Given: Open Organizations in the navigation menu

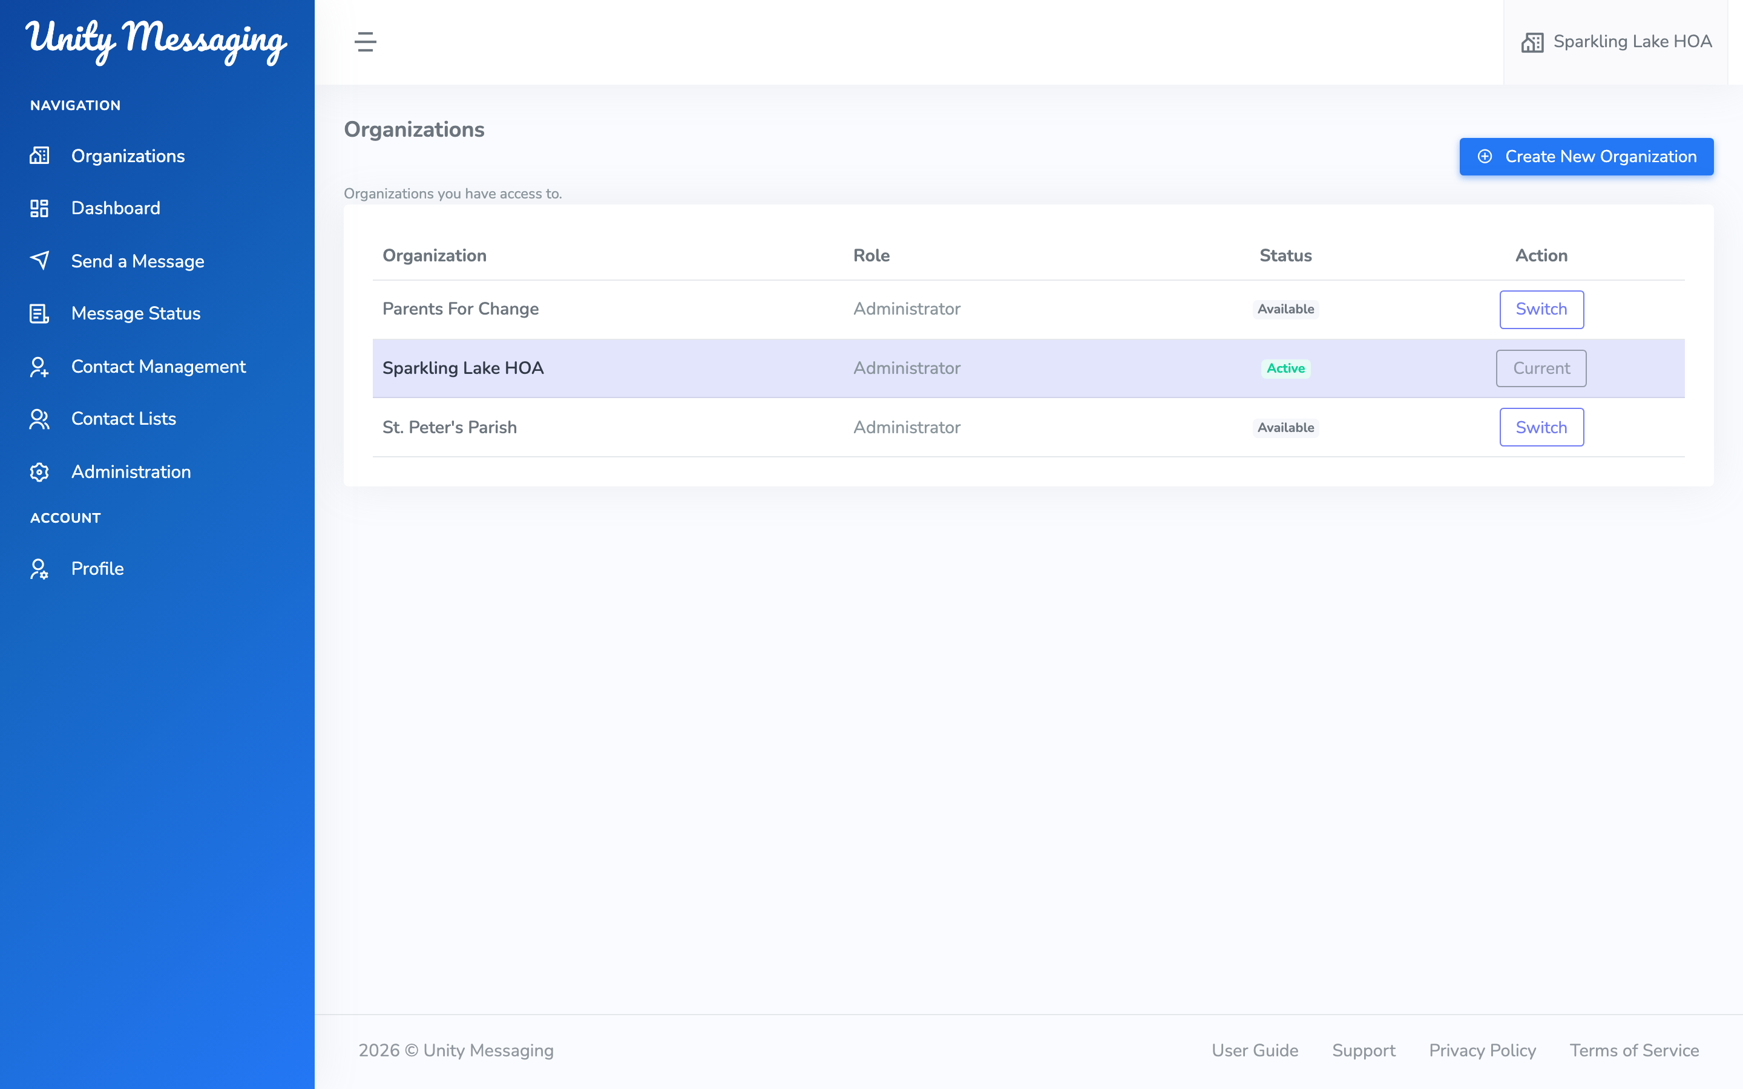Looking at the screenshot, I should tap(128, 155).
